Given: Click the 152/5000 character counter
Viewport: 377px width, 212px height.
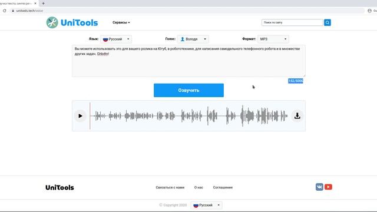Looking at the screenshot, I should 296,81.
